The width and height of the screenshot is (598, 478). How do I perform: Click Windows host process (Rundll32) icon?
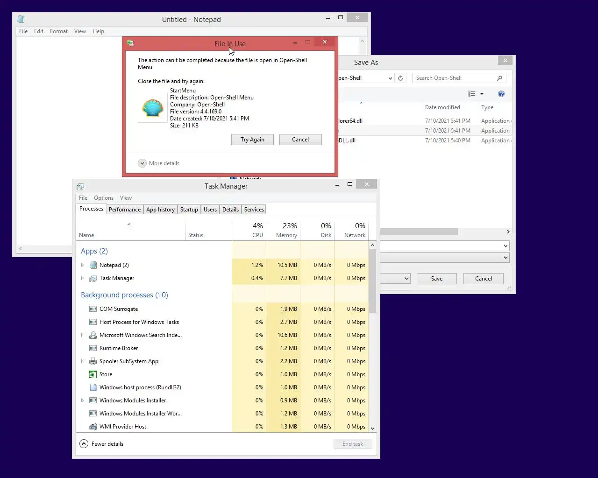[93, 387]
